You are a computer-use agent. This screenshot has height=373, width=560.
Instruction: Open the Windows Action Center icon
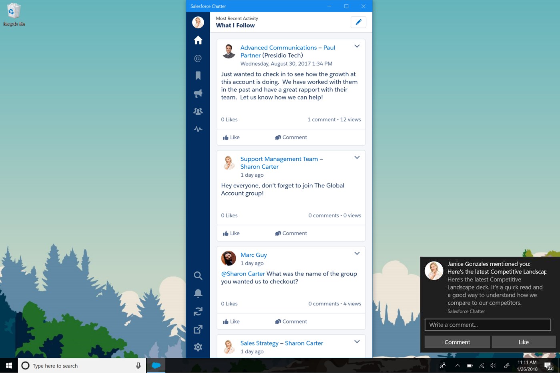[x=548, y=365]
